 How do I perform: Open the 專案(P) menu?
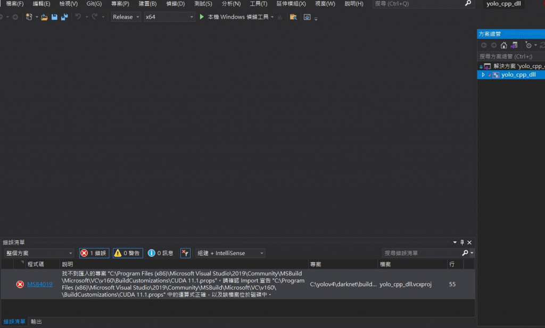tap(120, 4)
